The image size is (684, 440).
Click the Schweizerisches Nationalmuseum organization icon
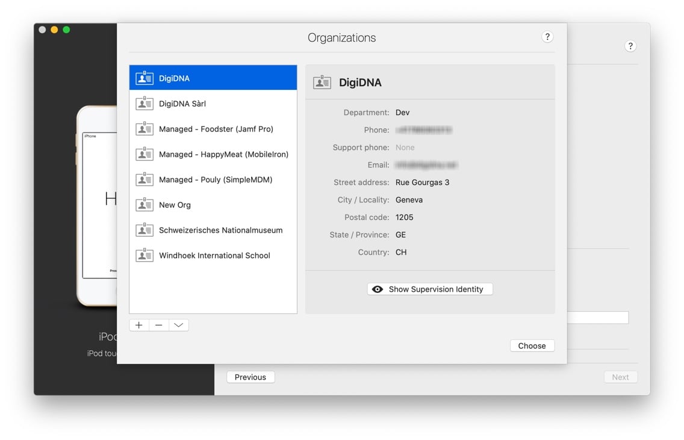pos(145,230)
